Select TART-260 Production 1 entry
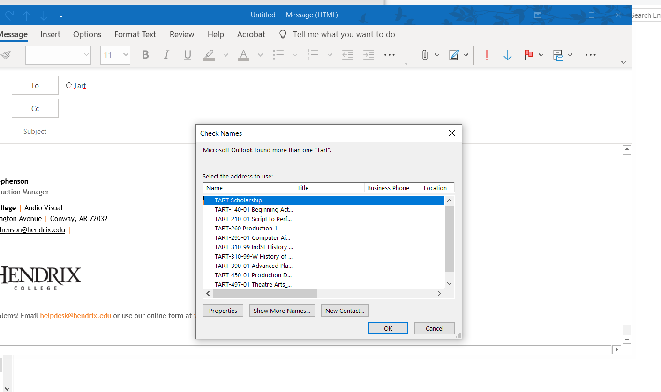 pos(324,228)
